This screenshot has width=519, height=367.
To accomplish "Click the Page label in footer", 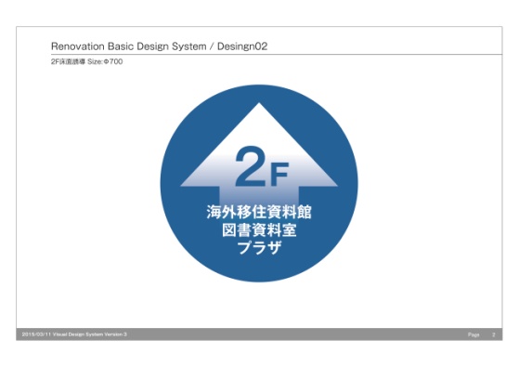I will point(474,334).
